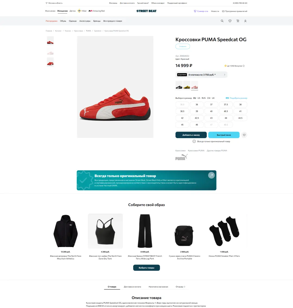293x308 pixels.
Task: Switch to Доставка и оплата tab
Action: point(132,287)
